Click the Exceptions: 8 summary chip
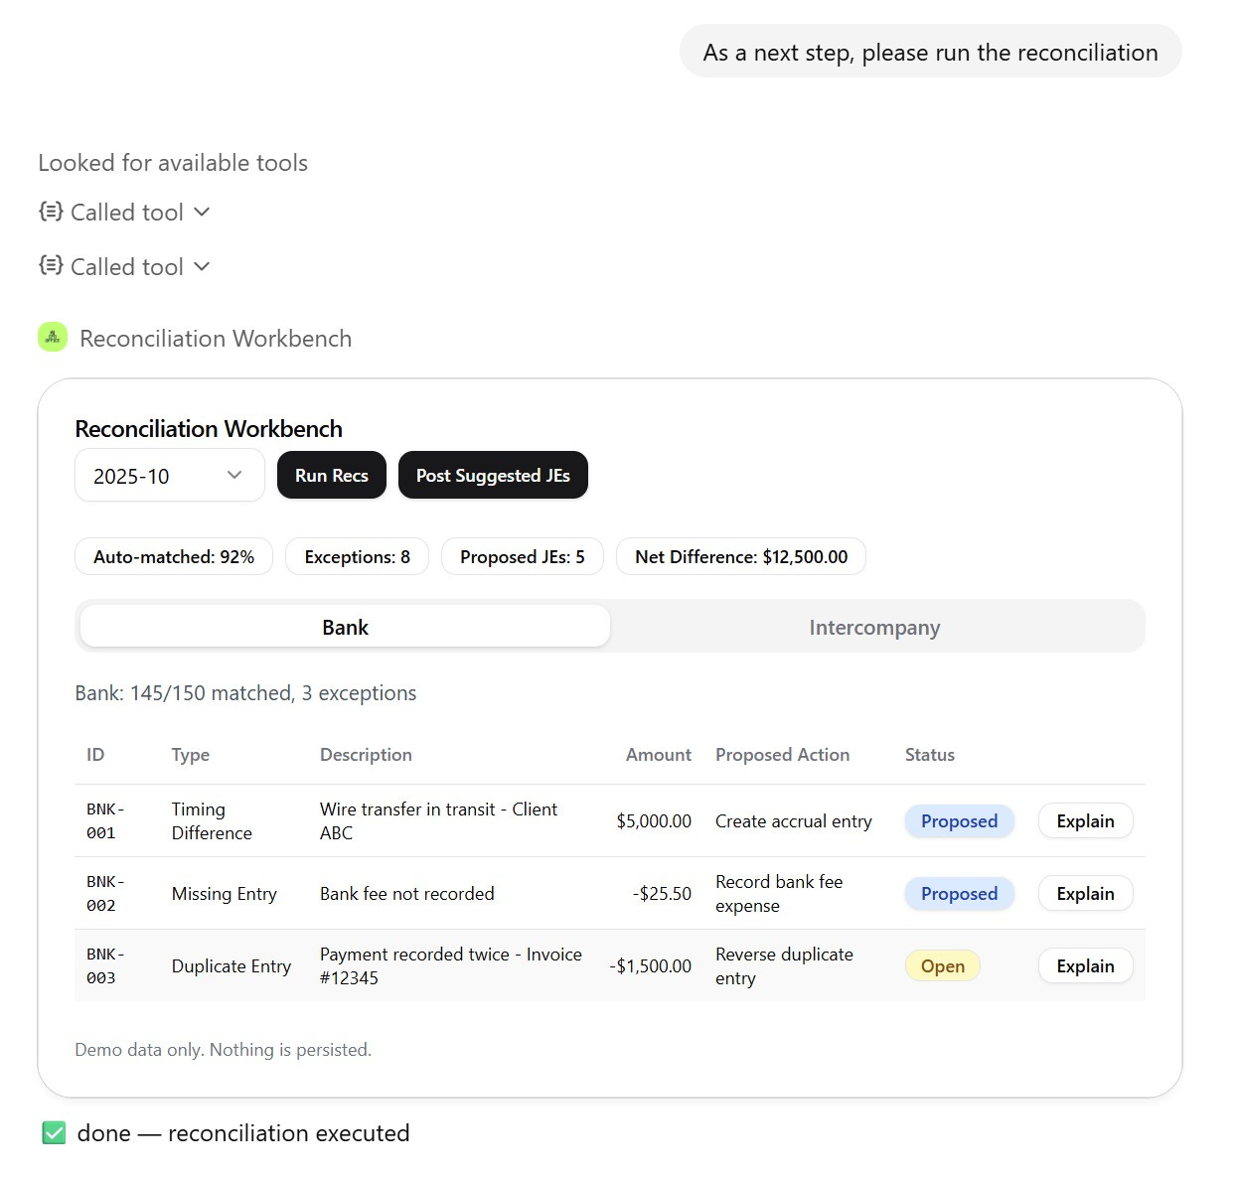 pyautogui.click(x=357, y=557)
